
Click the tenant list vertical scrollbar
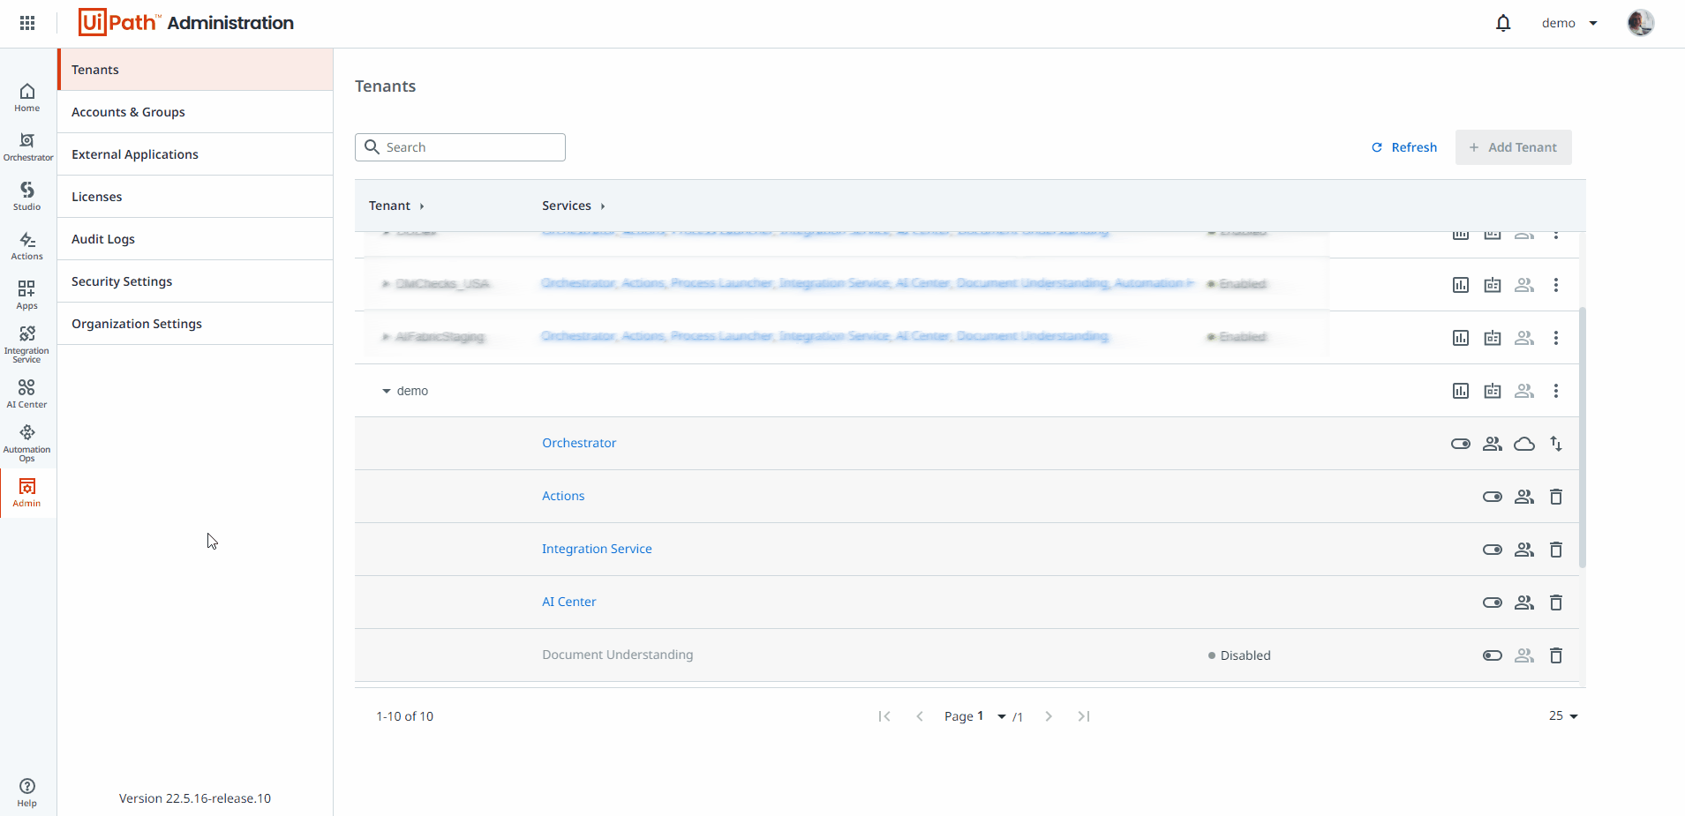(x=1582, y=438)
